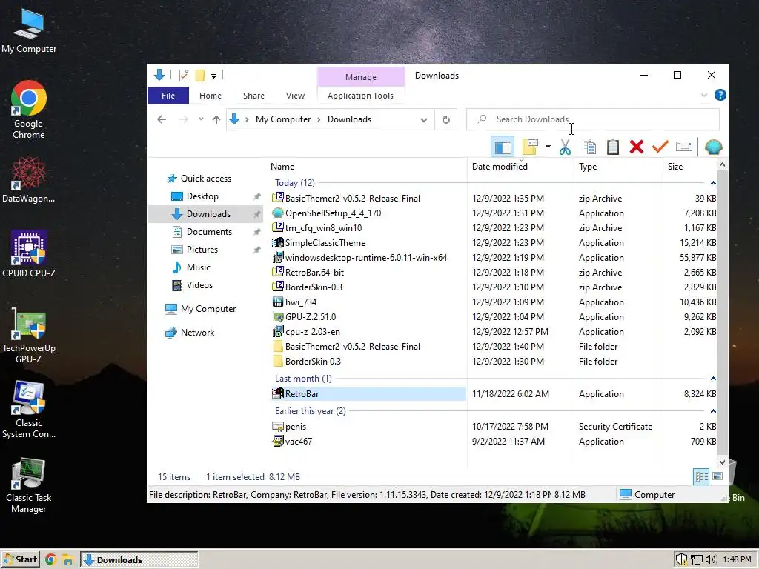The width and height of the screenshot is (759, 569).
Task: Switch to the Home ribbon tab
Action: click(x=210, y=96)
